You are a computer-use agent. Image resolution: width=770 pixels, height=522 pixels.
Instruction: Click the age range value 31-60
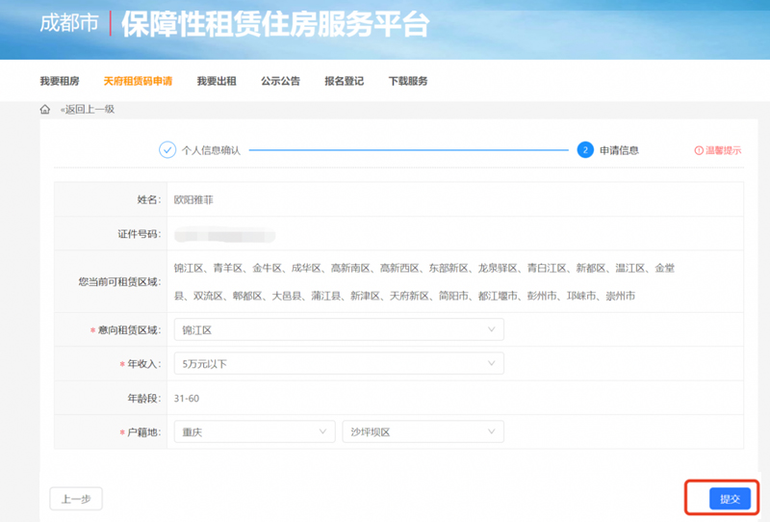[x=187, y=398]
